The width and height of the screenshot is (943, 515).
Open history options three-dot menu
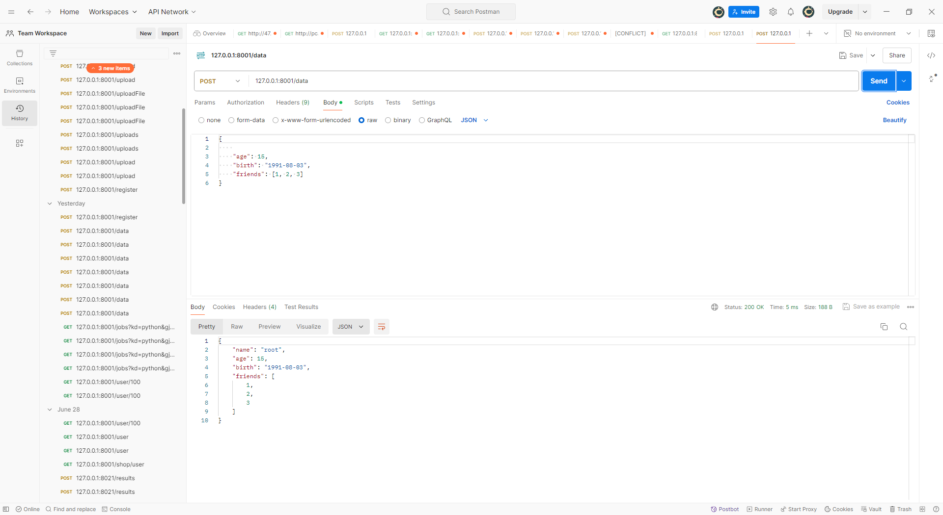(177, 53)
